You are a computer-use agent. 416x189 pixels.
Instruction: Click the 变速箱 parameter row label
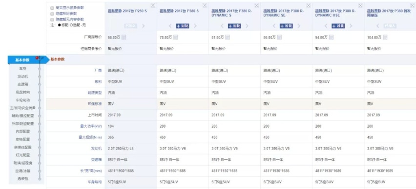pos(96,160)
